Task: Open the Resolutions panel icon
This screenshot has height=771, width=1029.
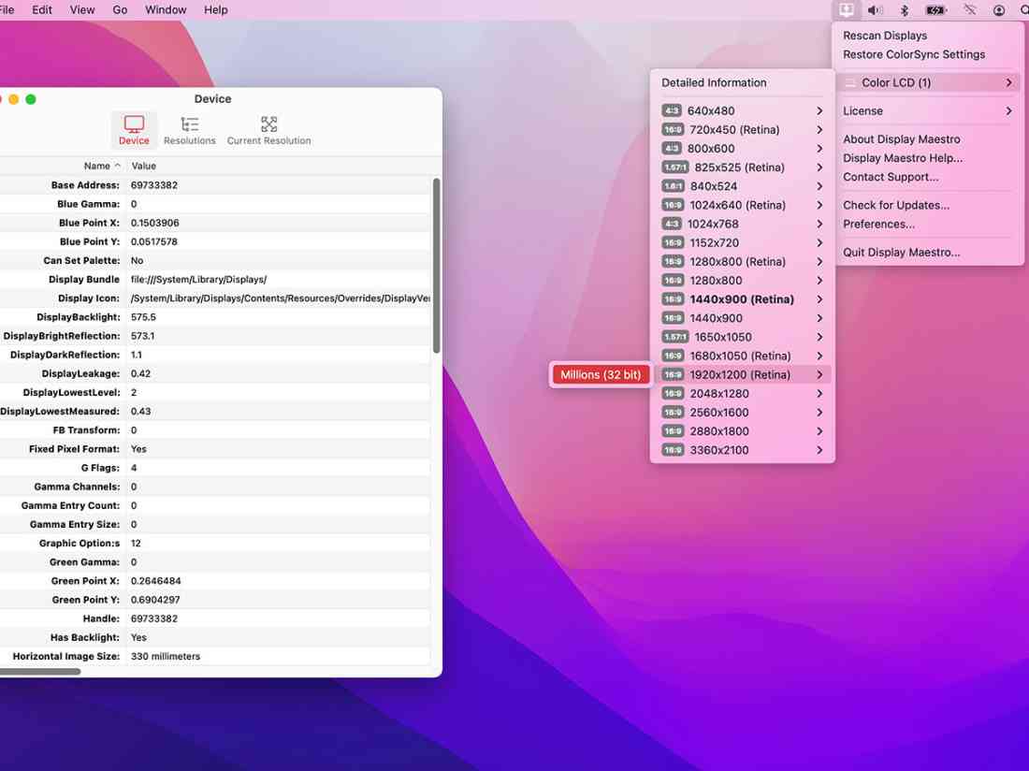Action: (x=189, y=129)
